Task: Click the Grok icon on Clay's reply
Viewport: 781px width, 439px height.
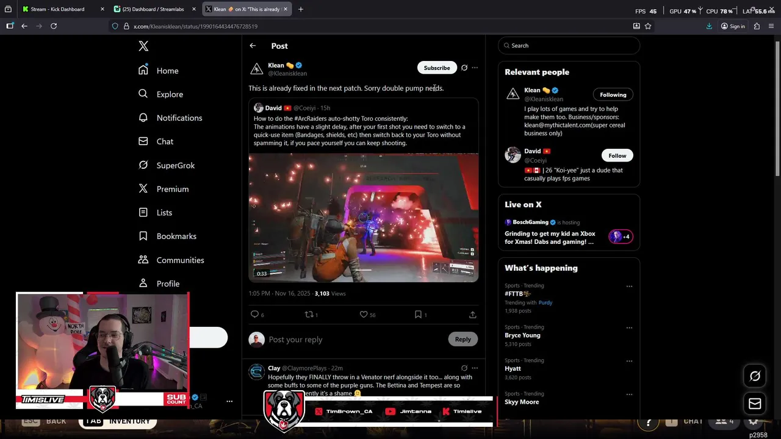Action: pos(464,368)
